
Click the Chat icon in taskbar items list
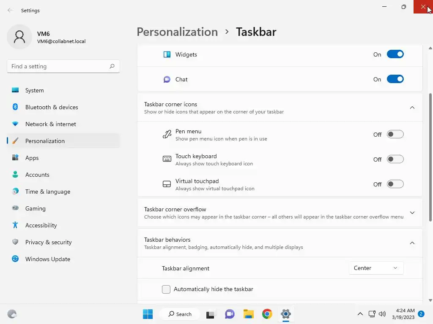click(167, 79)
